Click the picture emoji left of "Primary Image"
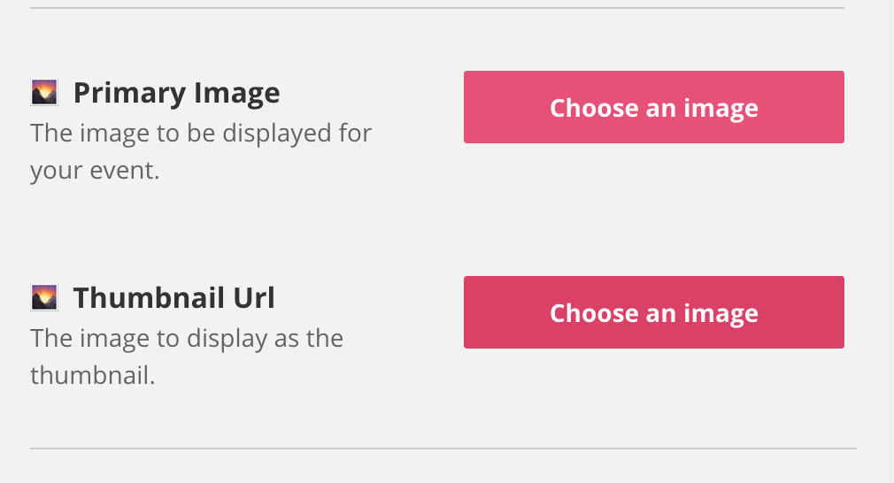The height and width of the screenshot is (483, 894). pyautogui.click(x=44, y=92)
